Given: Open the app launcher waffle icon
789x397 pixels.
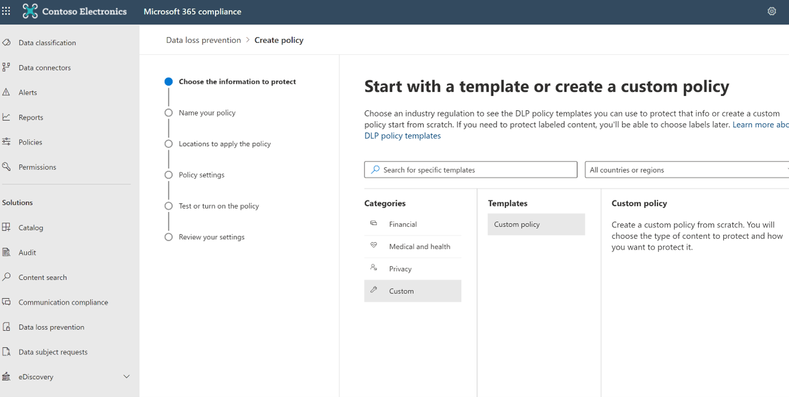Looking at the screenshot, I should pyautogui.click(x=6, y=11).
